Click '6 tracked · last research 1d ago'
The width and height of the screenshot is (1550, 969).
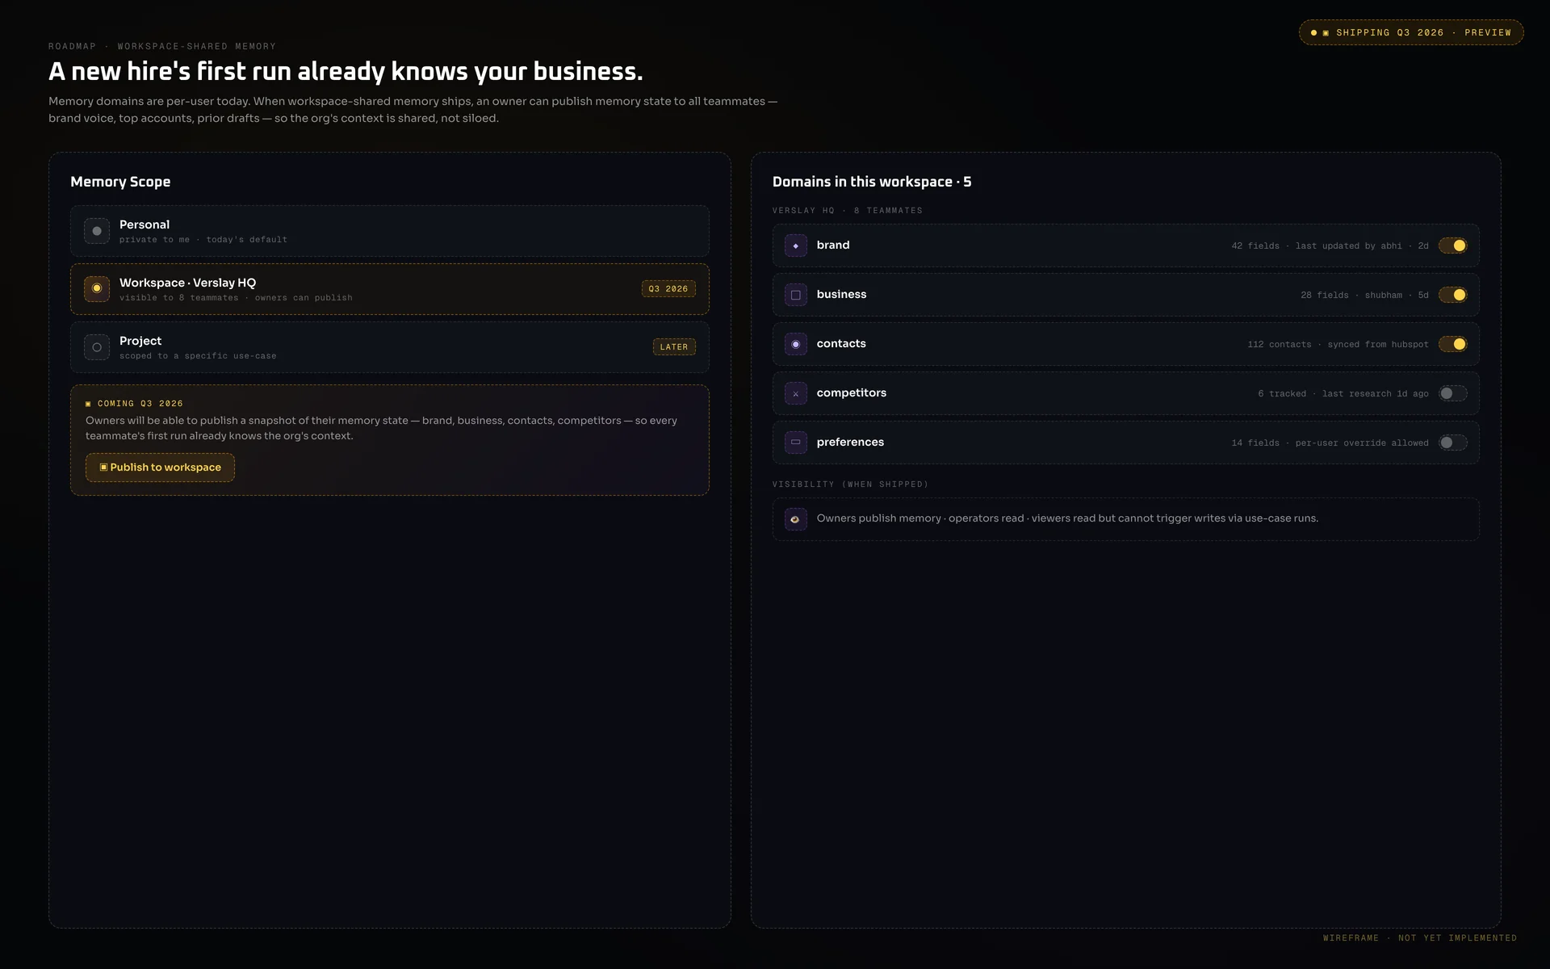(x=1343, y=393)
